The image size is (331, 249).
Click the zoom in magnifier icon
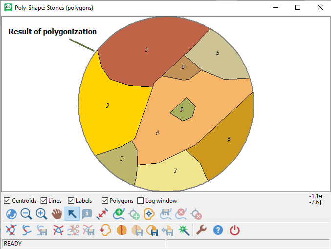(42, 214)
